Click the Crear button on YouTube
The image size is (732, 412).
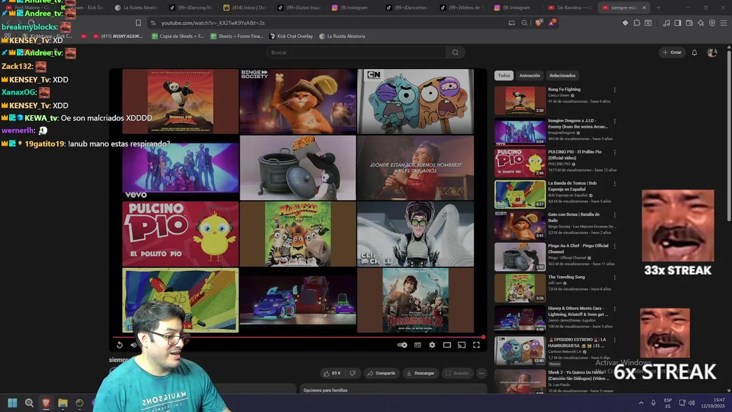[672, 52]
